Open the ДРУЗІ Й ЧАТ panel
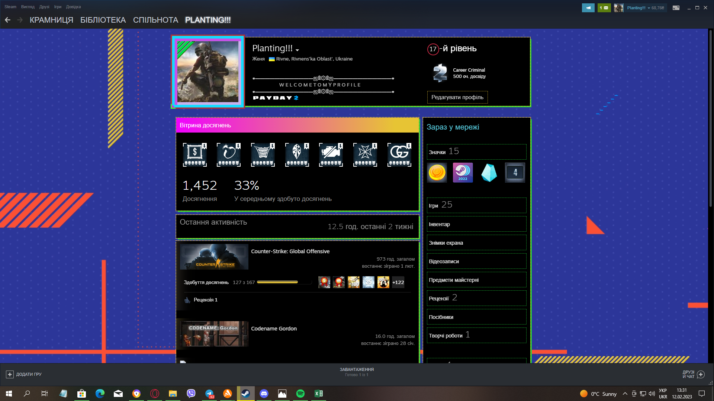Viewport: 714px width, 401px height. (x=693, y=374)
